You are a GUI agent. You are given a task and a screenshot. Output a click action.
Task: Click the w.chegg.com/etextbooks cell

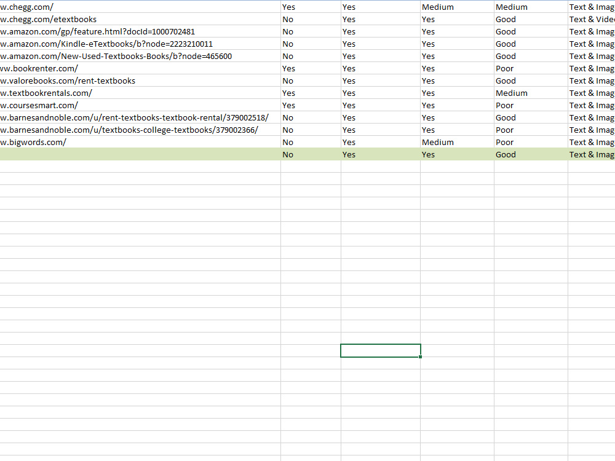(x=140, y=19)
